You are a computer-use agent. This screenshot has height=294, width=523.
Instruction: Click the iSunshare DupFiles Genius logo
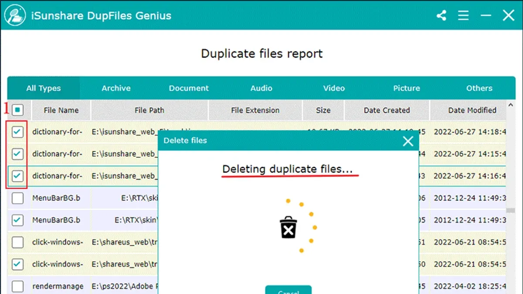14,16
